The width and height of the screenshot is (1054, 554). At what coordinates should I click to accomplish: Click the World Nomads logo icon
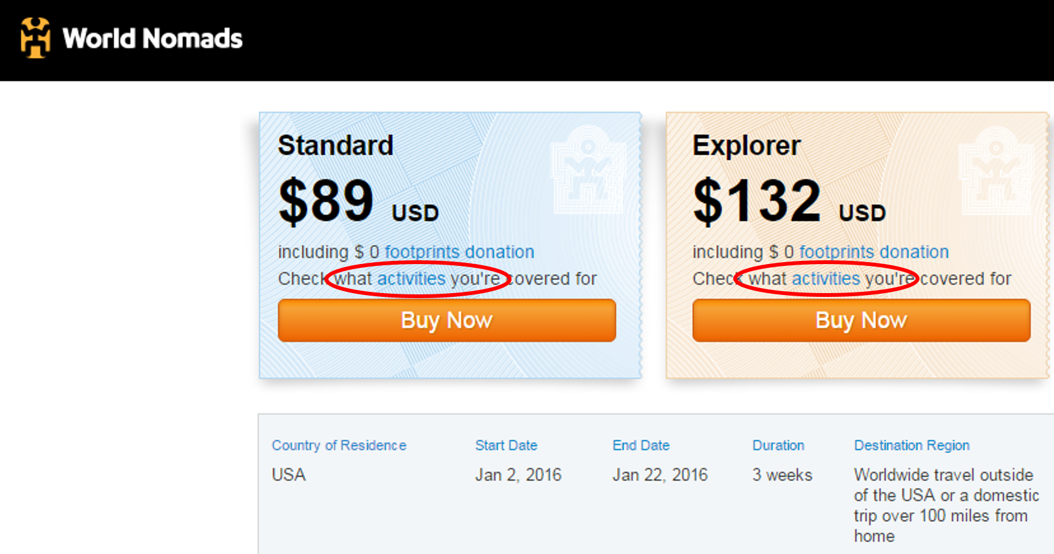click(x=35, y=38)
